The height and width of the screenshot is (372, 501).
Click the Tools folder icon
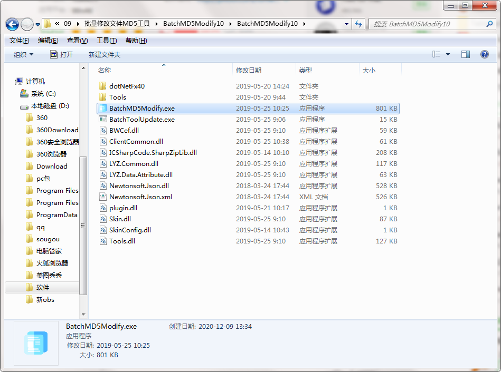[x=102, y=97]
